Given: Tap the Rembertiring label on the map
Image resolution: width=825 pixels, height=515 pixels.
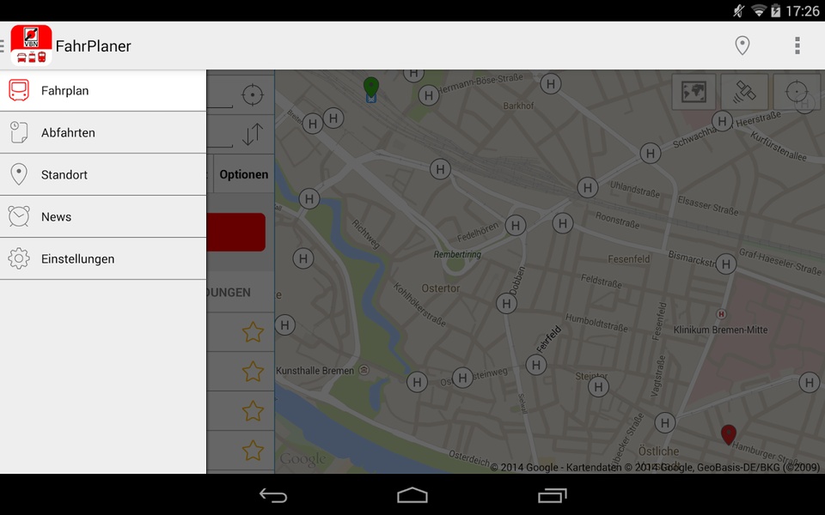Looking at the screenshot, I should [x=457, y=254].
